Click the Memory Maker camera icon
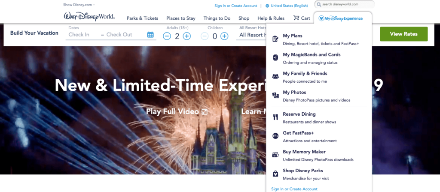The width and height of the screenshot is (440, 192). pos(275,155)
